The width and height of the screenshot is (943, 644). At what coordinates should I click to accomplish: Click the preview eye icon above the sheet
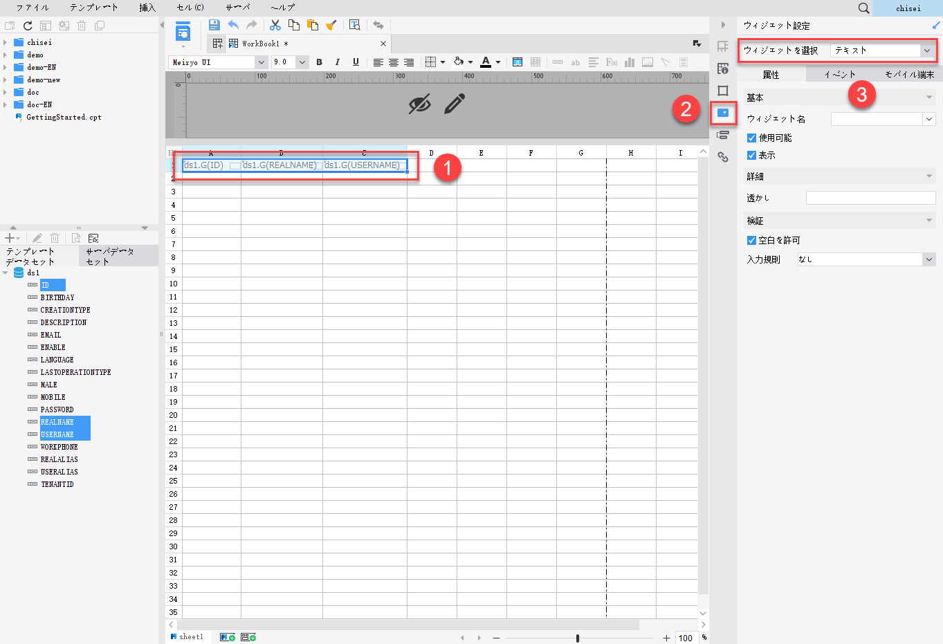point(419,102)
